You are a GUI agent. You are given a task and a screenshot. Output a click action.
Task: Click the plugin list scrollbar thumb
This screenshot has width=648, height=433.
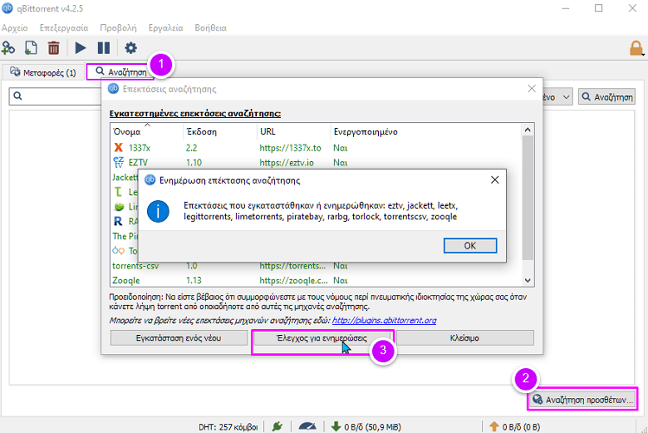pos(528,197)
